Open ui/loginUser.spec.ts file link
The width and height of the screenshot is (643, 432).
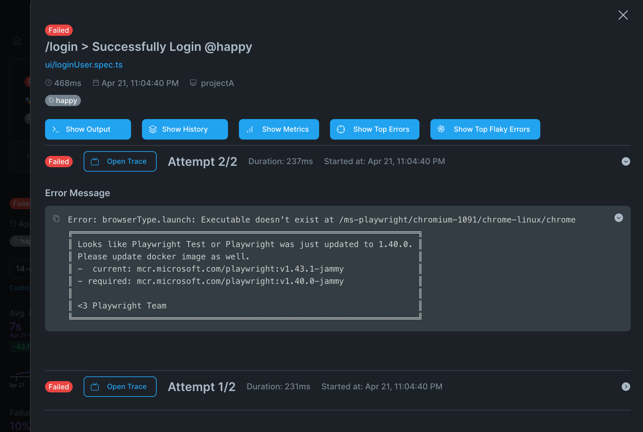84,65
